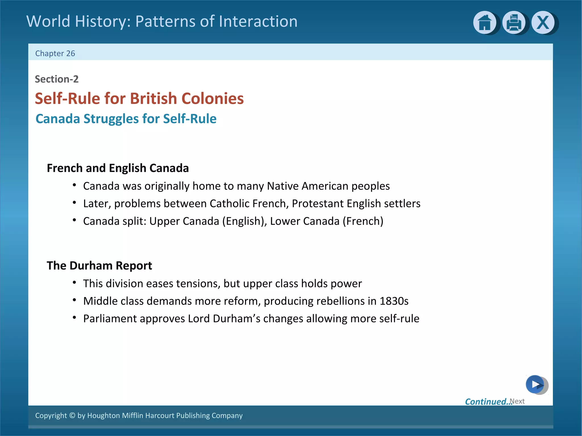Click the bullet about Native American peoples
This screenshot has width=582, height=436.
pyautogui.click(x=236, y=186)
